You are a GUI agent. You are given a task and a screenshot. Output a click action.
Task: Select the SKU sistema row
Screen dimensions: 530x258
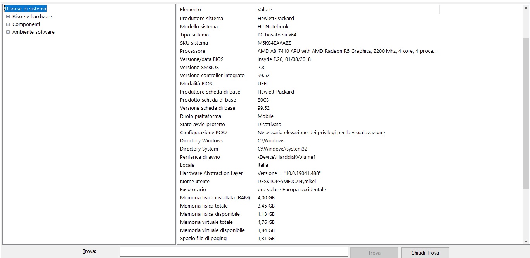pos(308,43)
